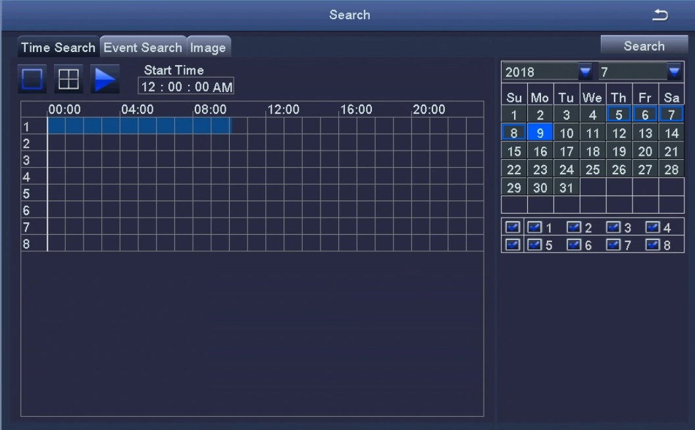The image size is (695, 430).
Task: Open the month 7 dropdown arrow
Action: [x=674, y=72]
